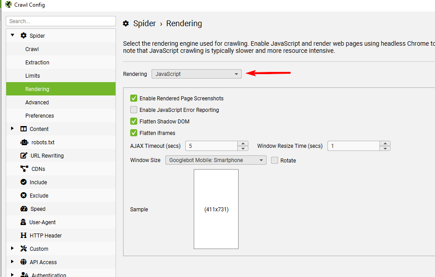Uncheck Flatten Shadow DOM
The image size is (435, 277).
pos(134,121)
